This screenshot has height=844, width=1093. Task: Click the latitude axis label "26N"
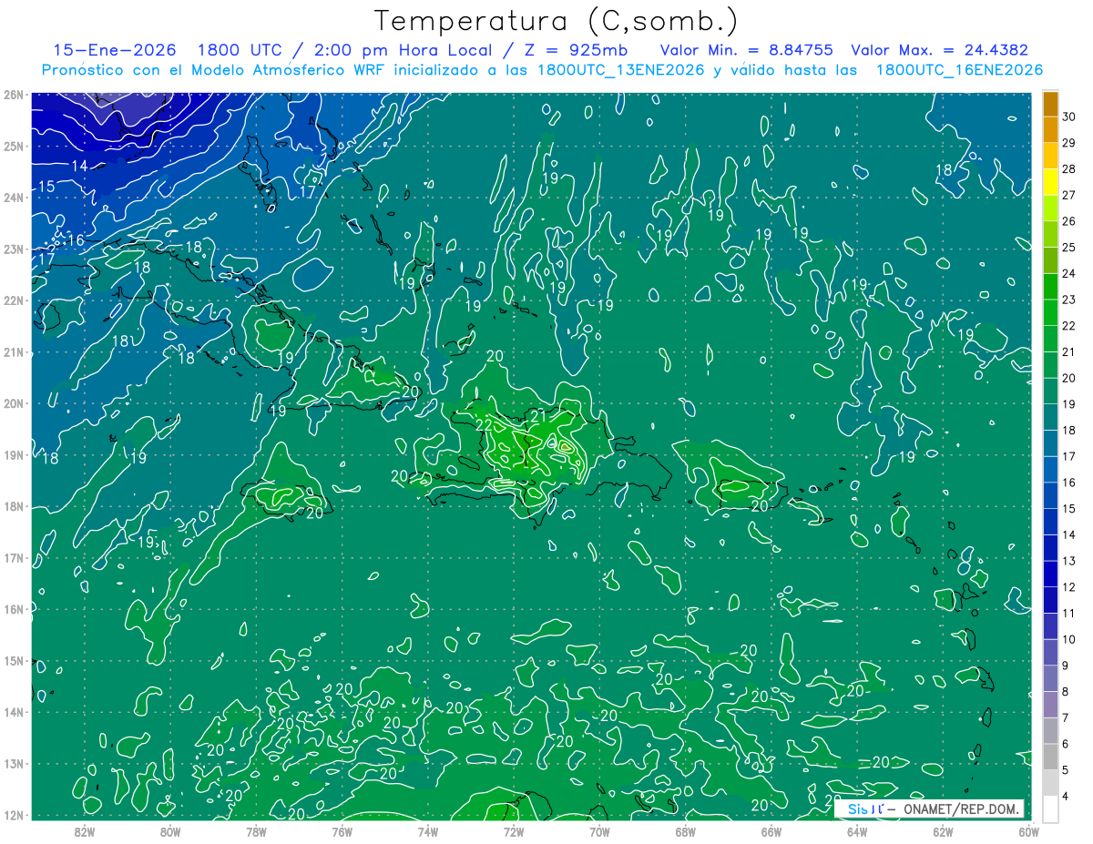click(x=13, y=94)
